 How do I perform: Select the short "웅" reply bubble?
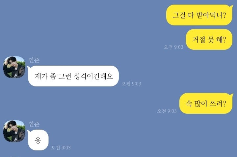[x=38, y=140]
